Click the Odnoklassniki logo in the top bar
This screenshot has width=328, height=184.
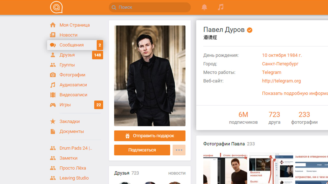click(56, 7)
